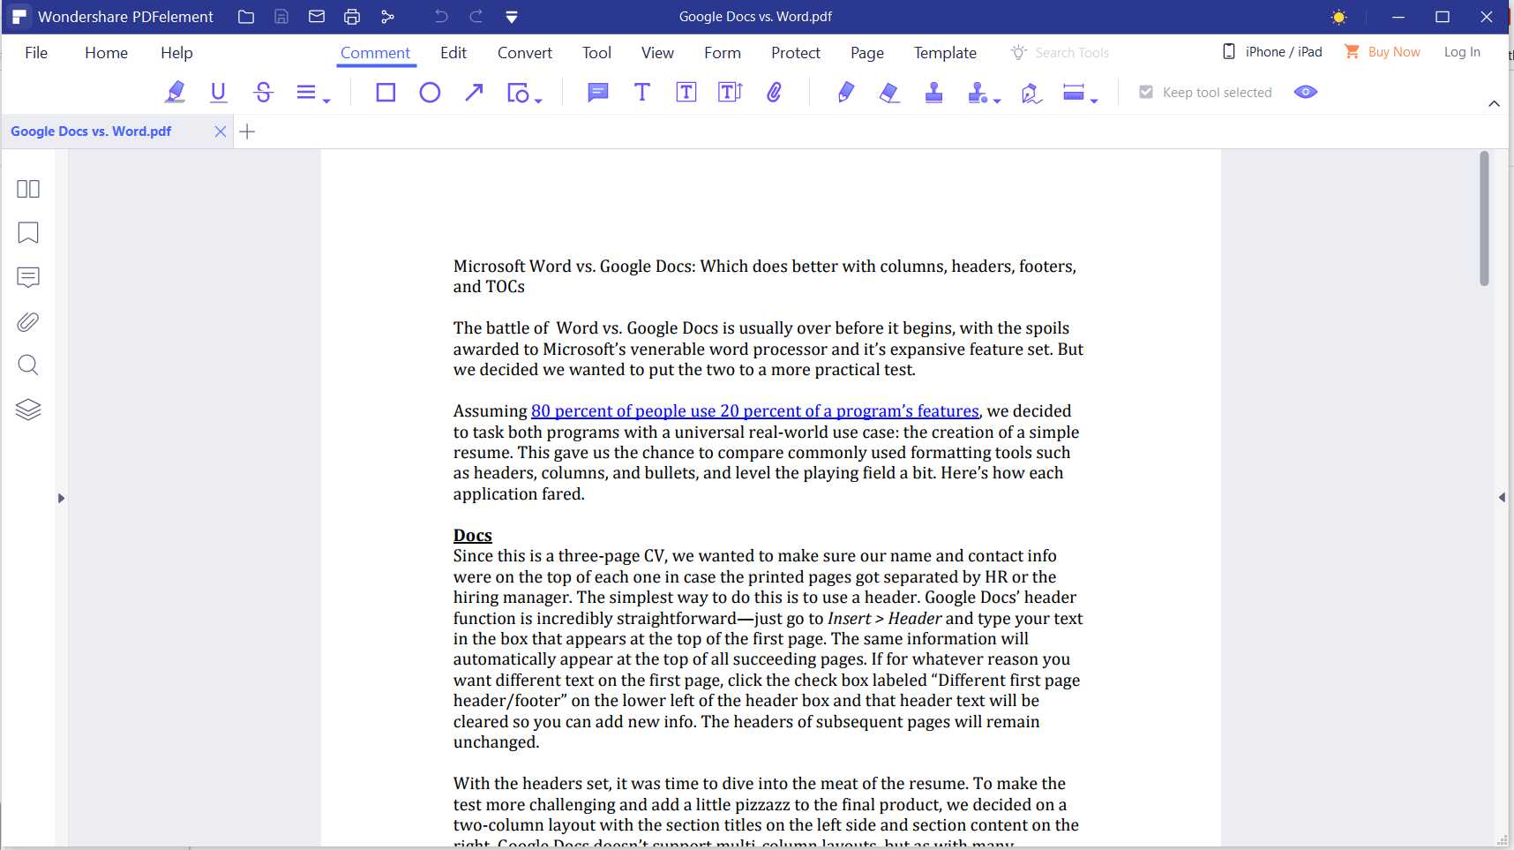
Task: Switch to the Protect ribbon tab
Action: [795, 52]
